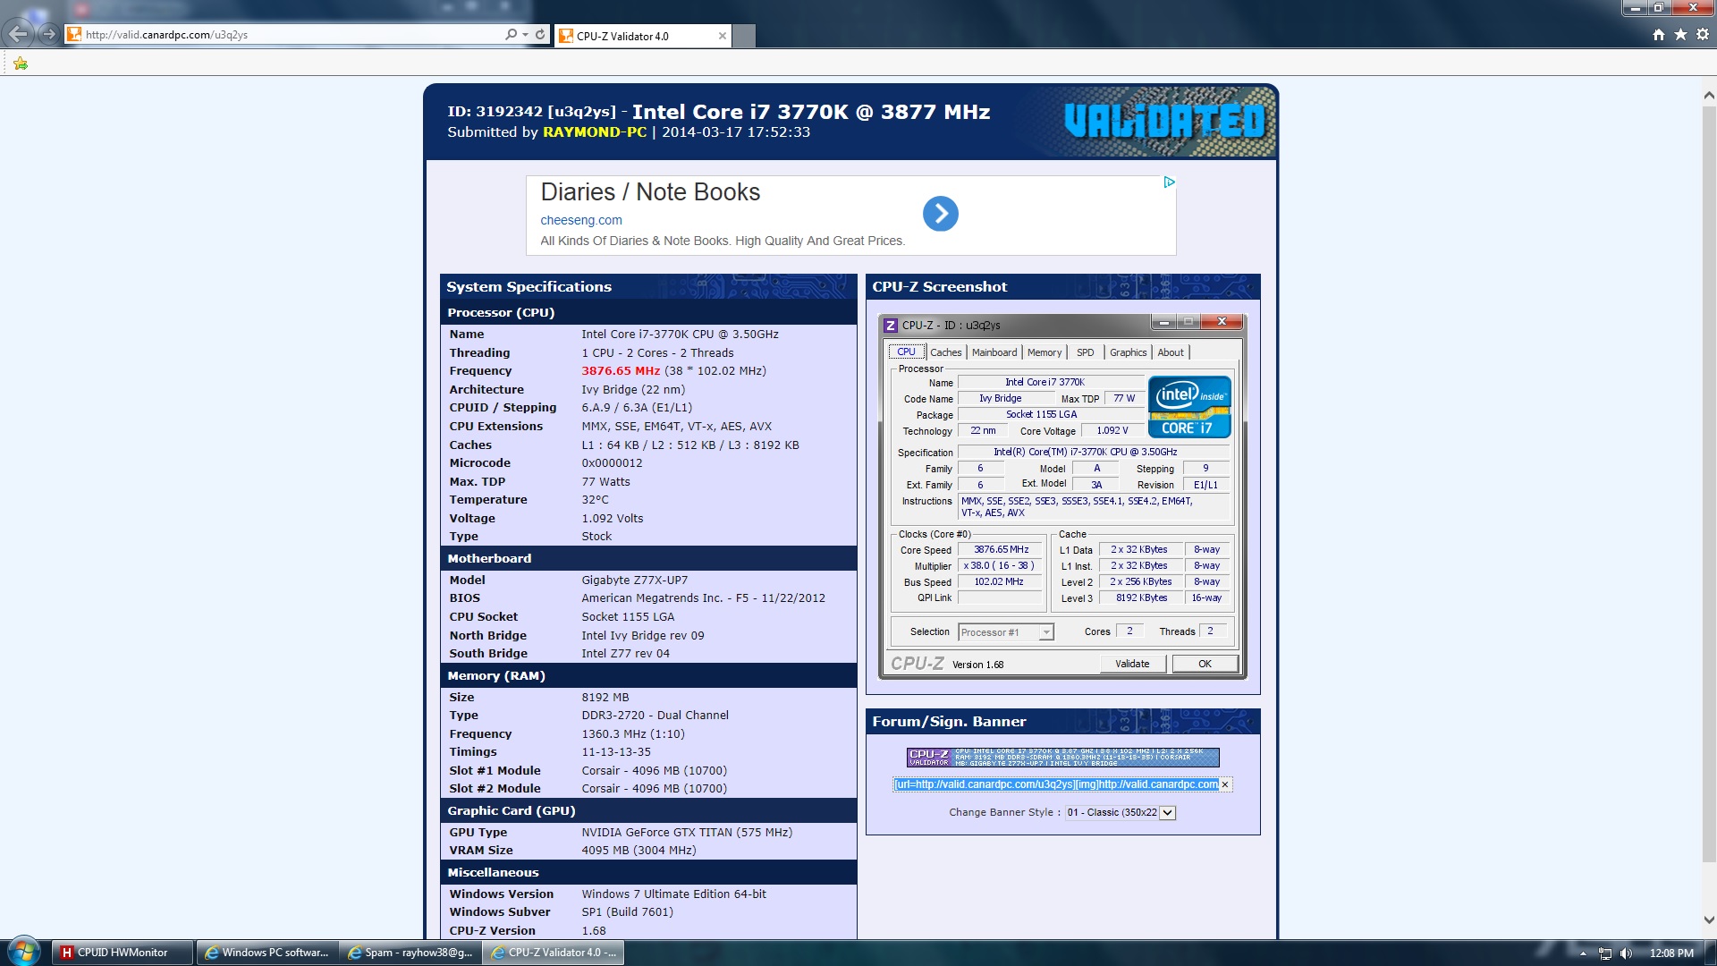This screenshot has width=1717, height=966.
Task: Click the VALIDATED logo banner
Action: (1164, 121)
